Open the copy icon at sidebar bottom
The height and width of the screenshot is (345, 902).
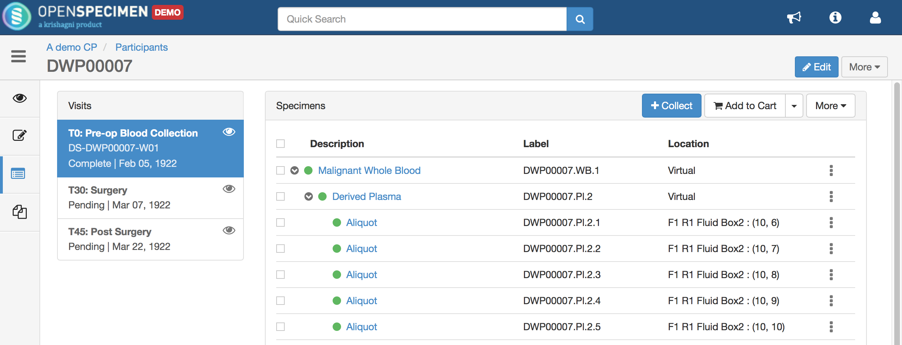[20, 212]
